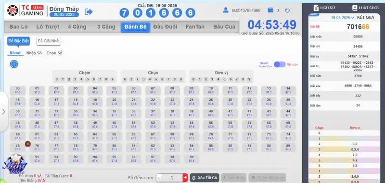385x183 pixels.
Task: Click Giải ĐB result 701666
Action: [x=358, y=27]
